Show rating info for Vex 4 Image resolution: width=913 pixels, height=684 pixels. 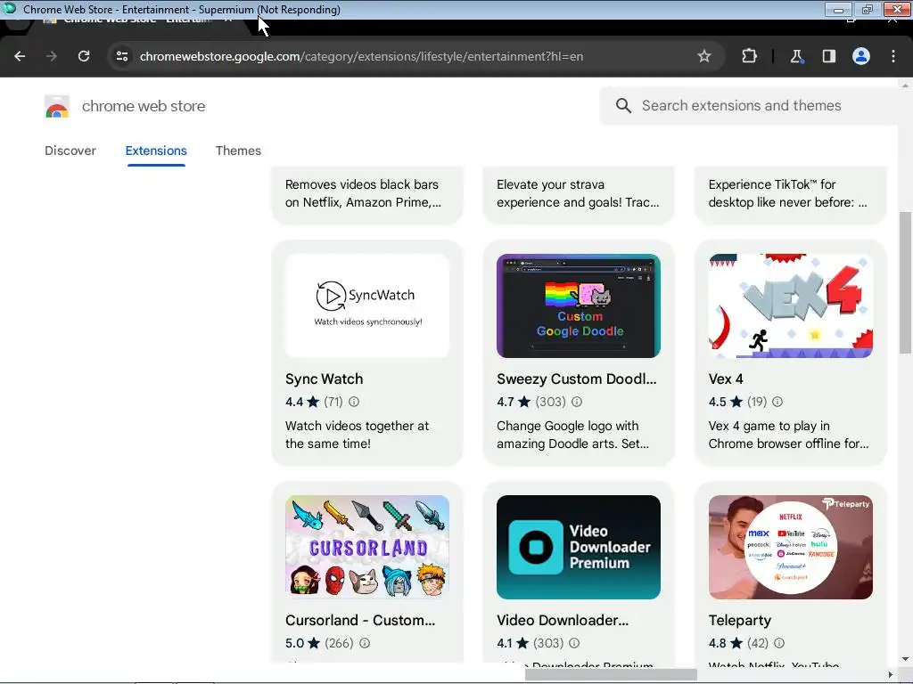[x=777, y=402]
